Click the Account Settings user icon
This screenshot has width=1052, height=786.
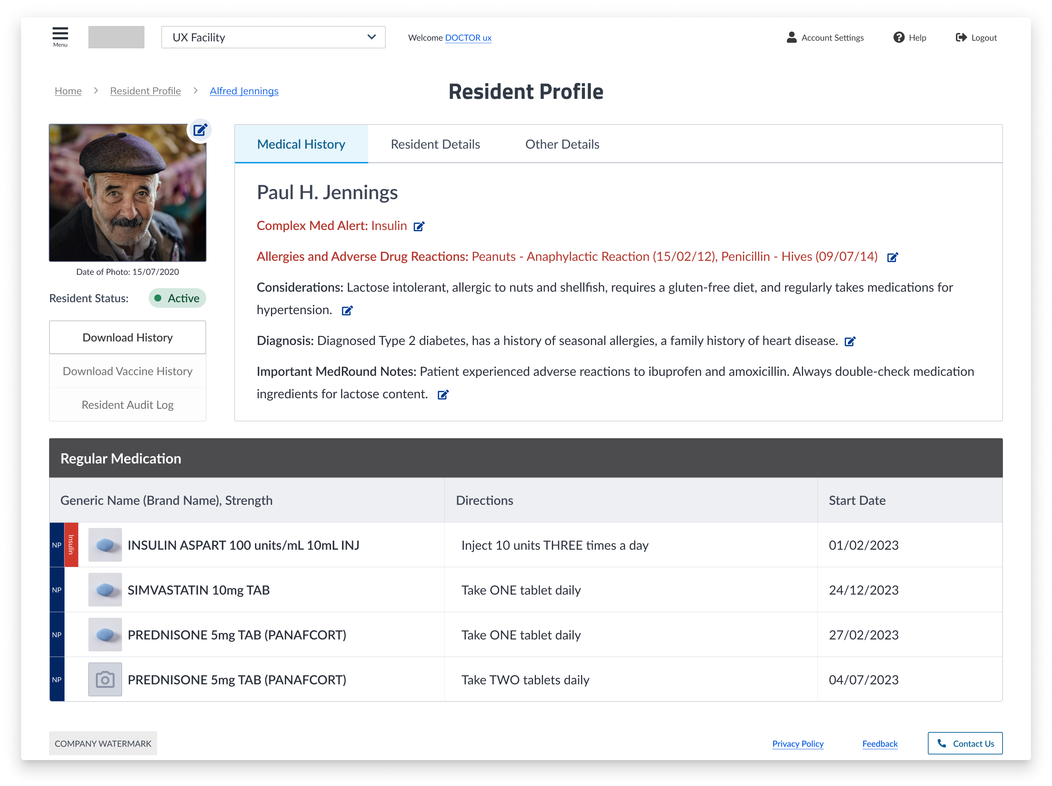tap(792, 38)
